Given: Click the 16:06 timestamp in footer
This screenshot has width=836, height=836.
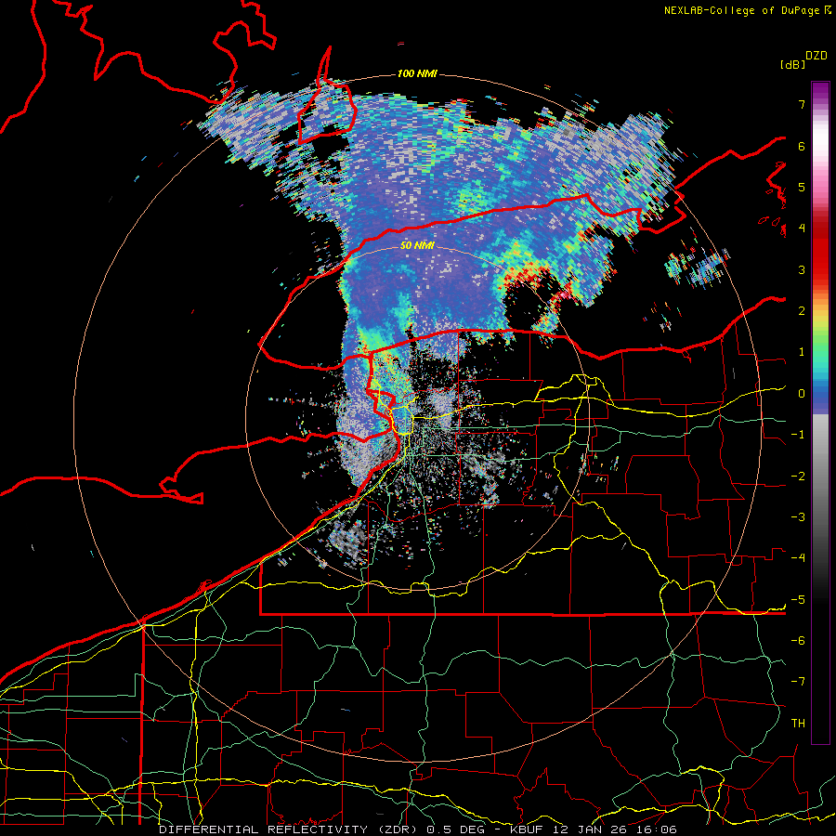Looking at the screenshot, I should [x=659, y=829].
